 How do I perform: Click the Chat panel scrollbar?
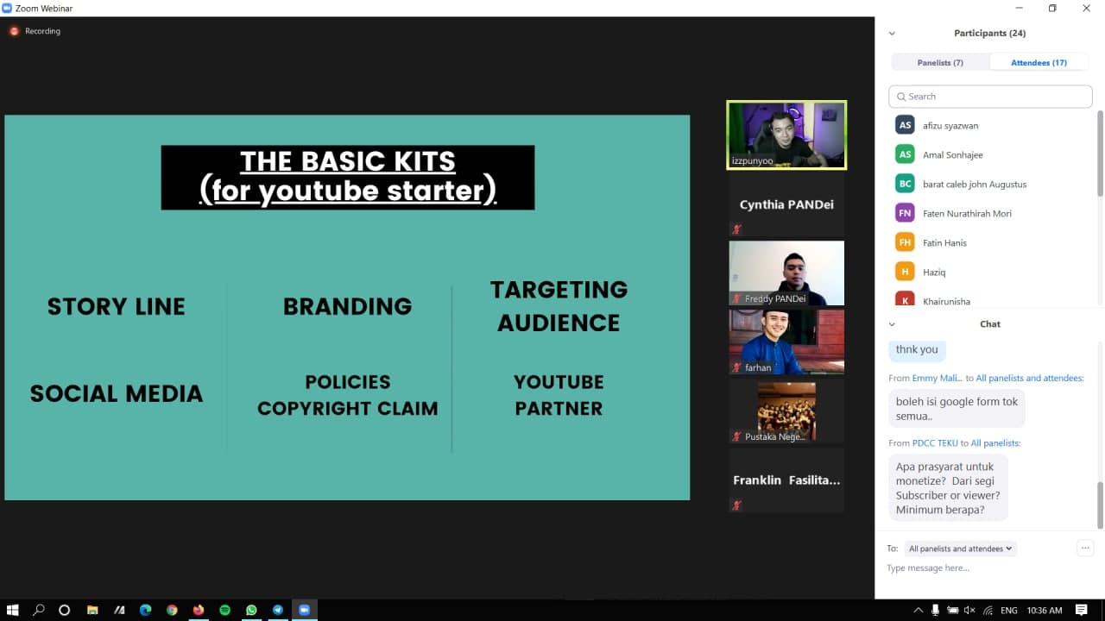coord(1100,505)
